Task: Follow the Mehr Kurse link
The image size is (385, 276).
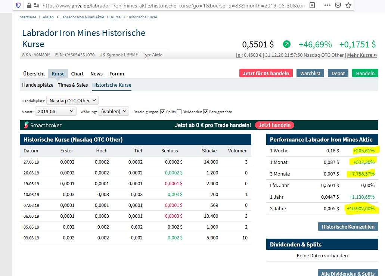Action: [362, 55]
